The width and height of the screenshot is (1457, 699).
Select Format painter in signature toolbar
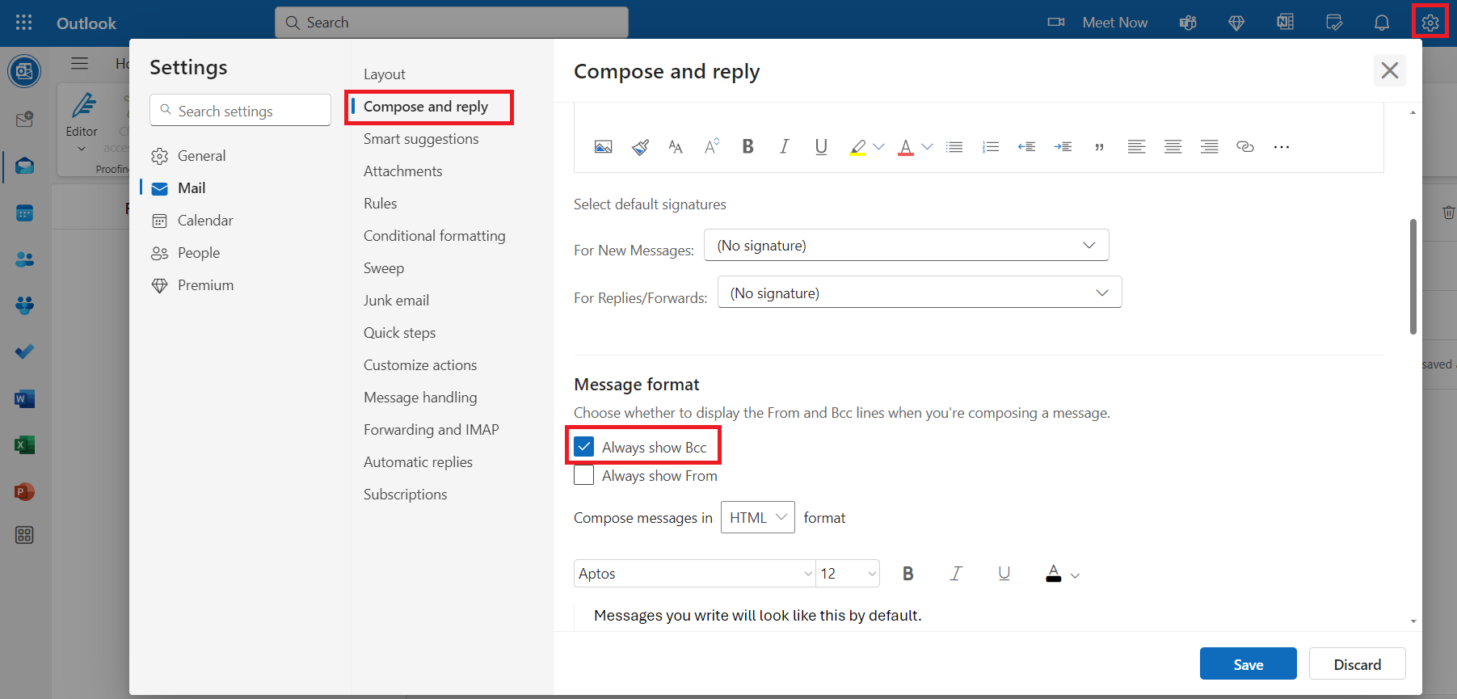[640, 146]
